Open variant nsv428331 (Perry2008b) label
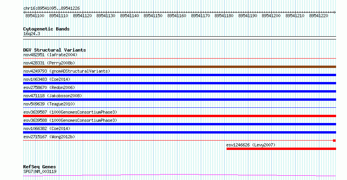Image resolution: width=347 pixels, height=180 pixels. click(49, 63)
